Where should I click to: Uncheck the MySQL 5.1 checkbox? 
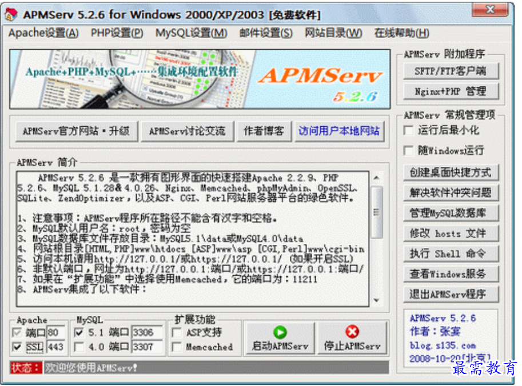(79, 332)
